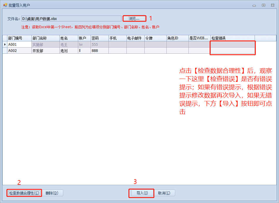Select the 实施部 cell in first row
This screenshot has height=203, width=279.
click(45, 45)
